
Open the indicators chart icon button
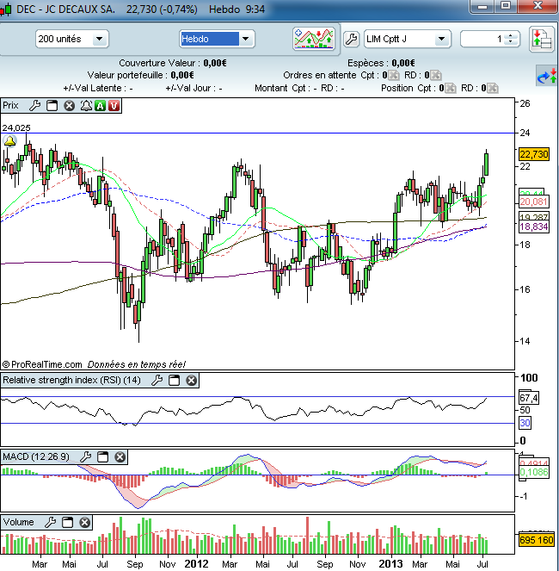tap(314, 39)
